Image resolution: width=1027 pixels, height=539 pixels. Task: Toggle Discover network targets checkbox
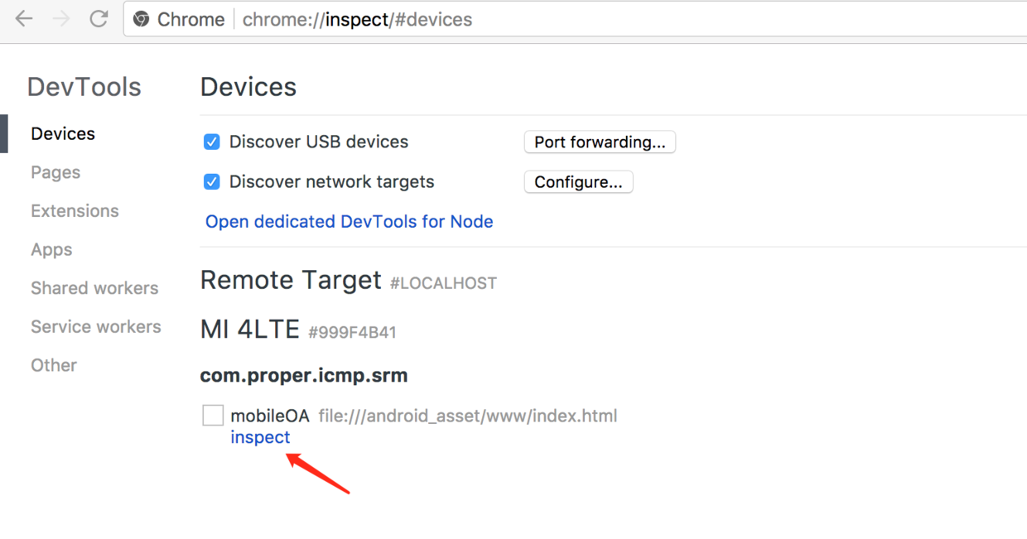click(x=212, y=181)
